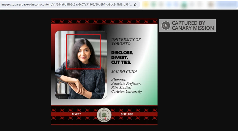Click the DISCLOSE label on the red banner
The height and width of the screenshot is (131, 238).
point(127,114)
